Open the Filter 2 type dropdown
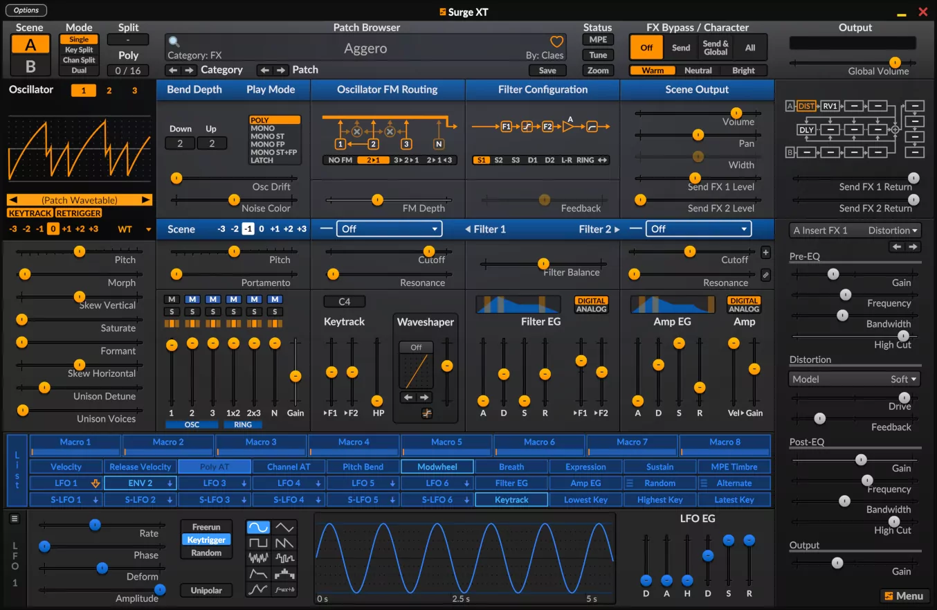 (698, 228)
